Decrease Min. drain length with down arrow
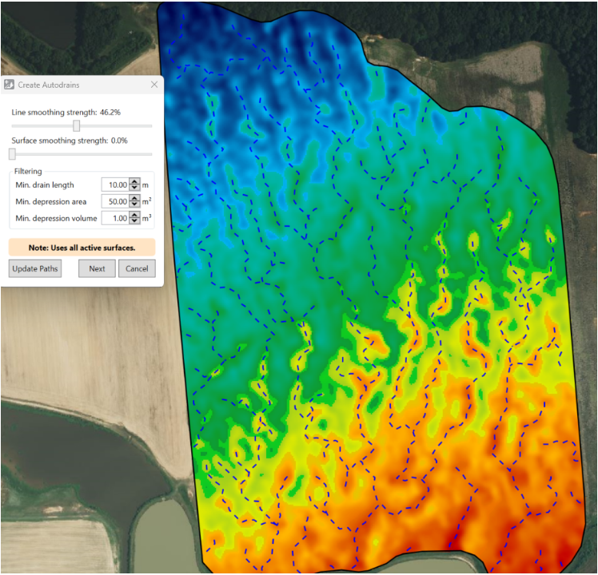598x575 pixels. 134,188
